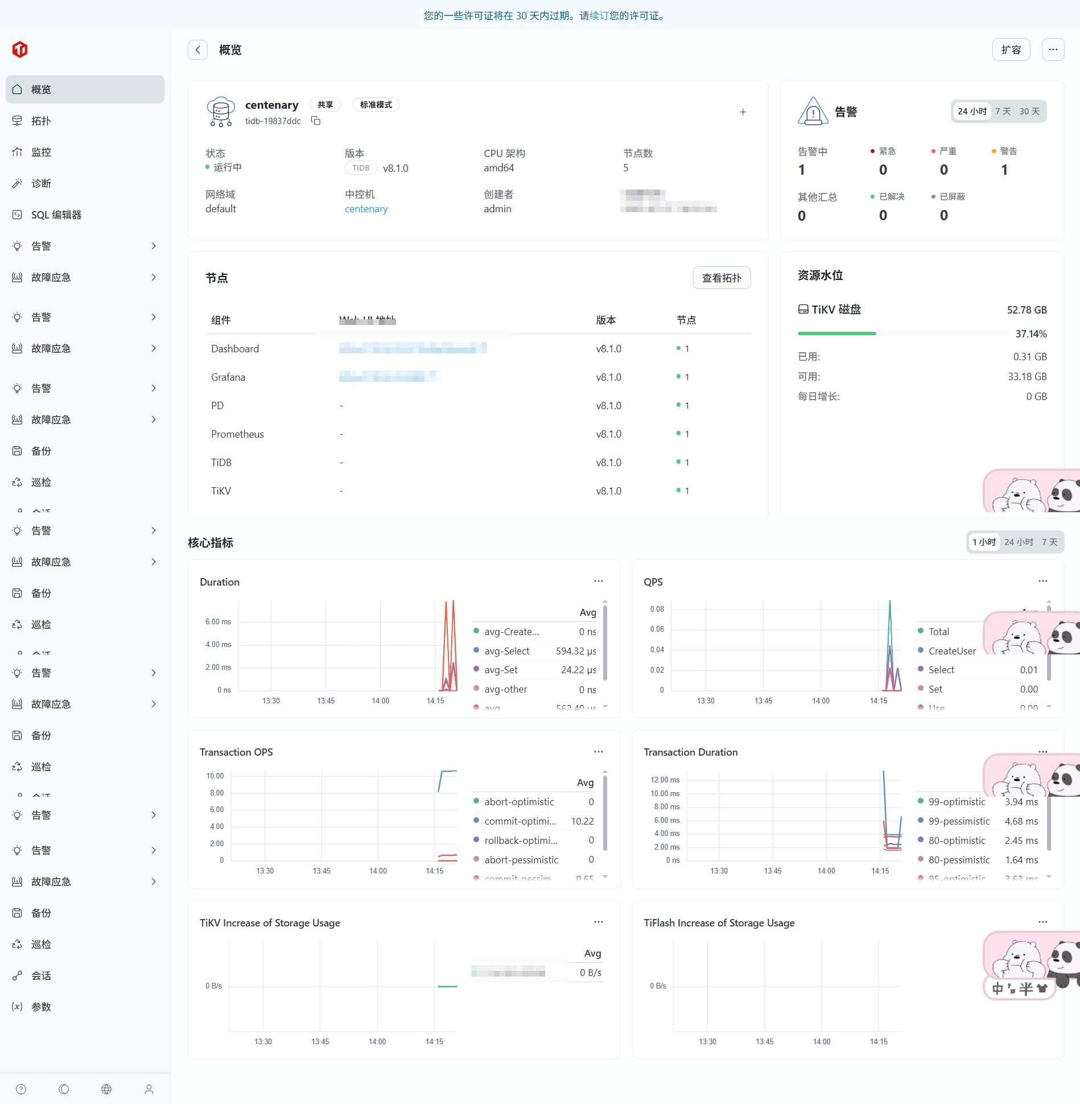Image resolution: width=1080 pixels, height=1104 pixels.
Task: Click the 紧急 alert count
Action: click(x=883, y=170)
